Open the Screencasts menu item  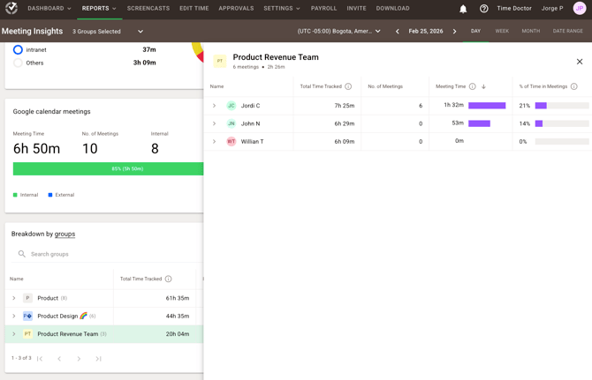coord(148,9)
